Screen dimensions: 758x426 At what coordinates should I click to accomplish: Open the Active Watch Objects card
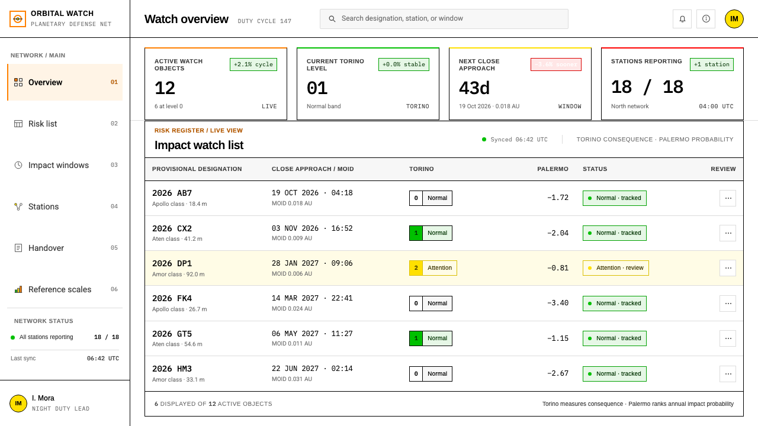pos(216,84)
